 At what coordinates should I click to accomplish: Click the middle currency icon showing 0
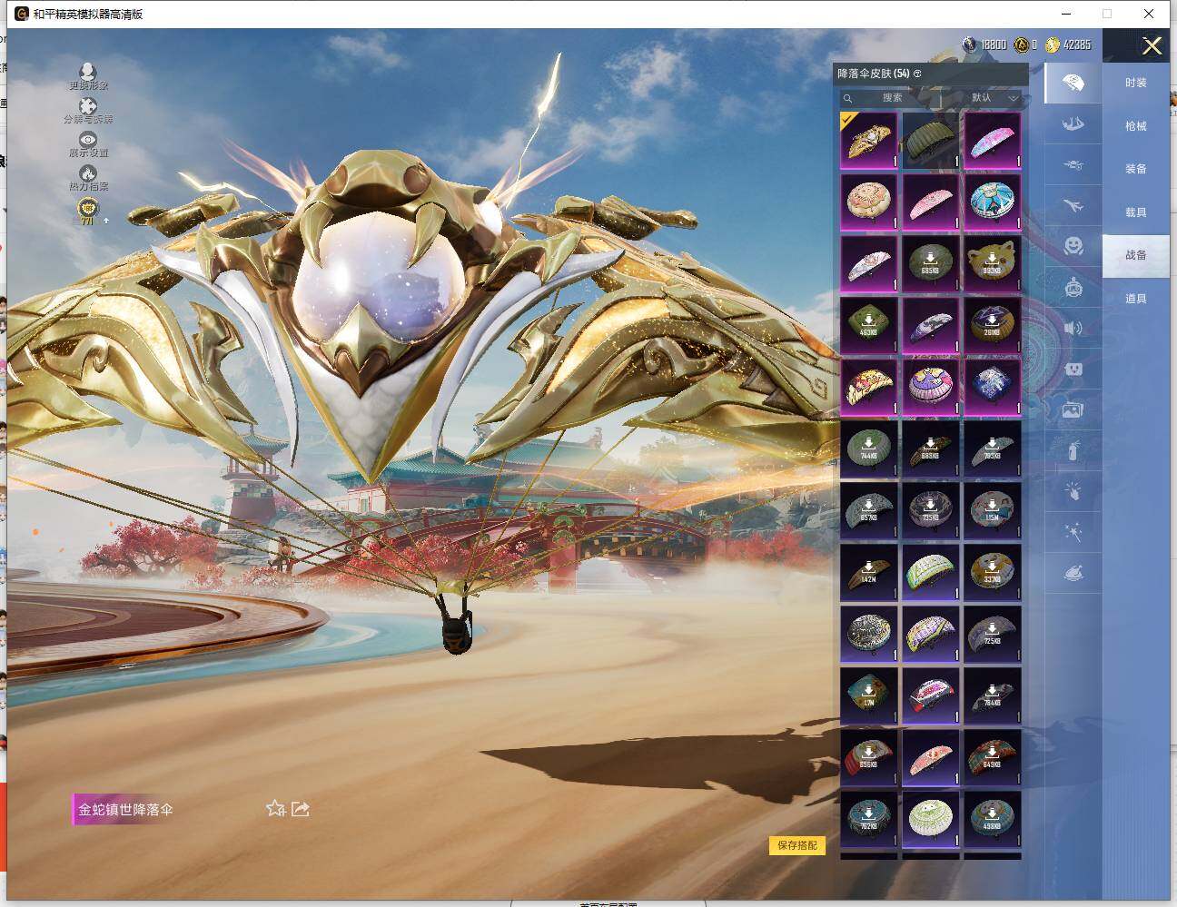click(1022, 44)
